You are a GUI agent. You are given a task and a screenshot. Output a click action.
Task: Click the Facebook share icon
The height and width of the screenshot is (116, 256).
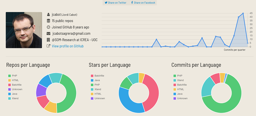coord(132,3)
